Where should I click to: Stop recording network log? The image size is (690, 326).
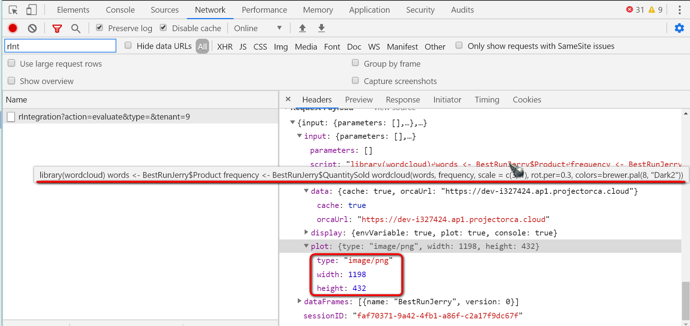click(13, 28)
